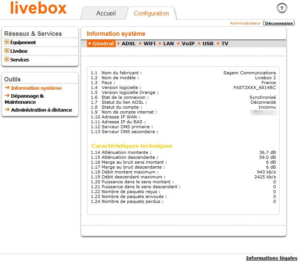Click the Synchronisé connection status

click(x=263, y=97)
